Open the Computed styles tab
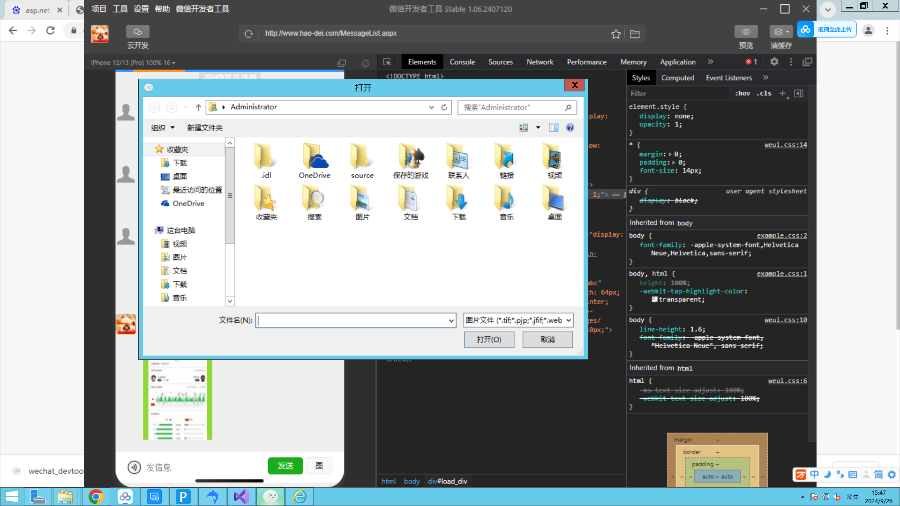900x506 pixels. coord(677,78)
